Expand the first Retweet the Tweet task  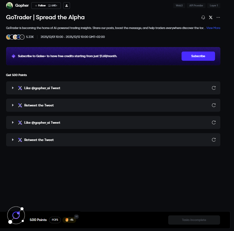pos(13,105)
